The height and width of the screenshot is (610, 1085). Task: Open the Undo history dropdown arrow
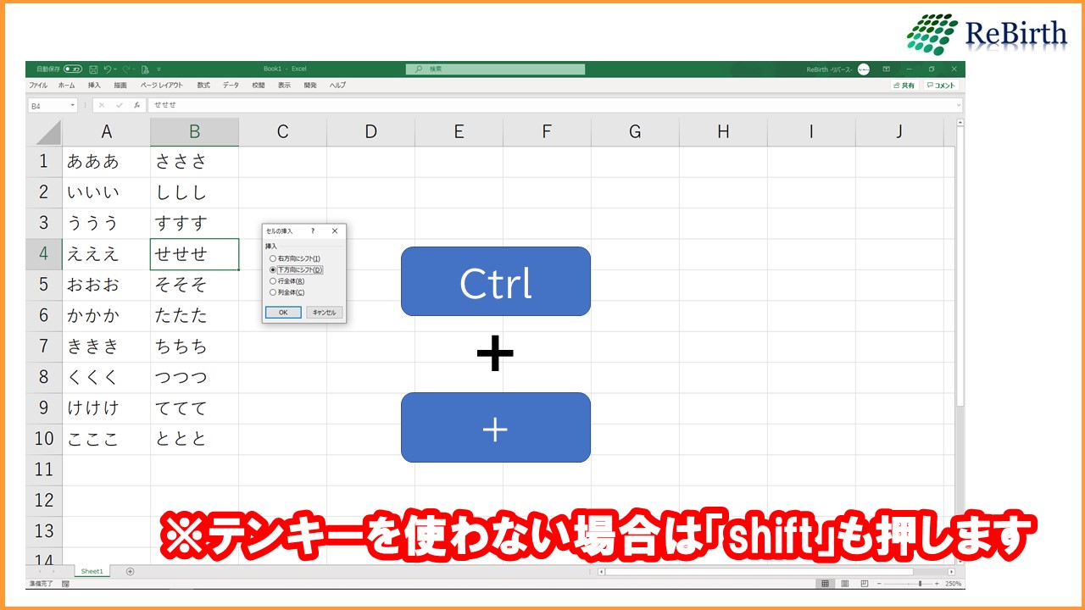pyautogui.click(x=115, y=69)
